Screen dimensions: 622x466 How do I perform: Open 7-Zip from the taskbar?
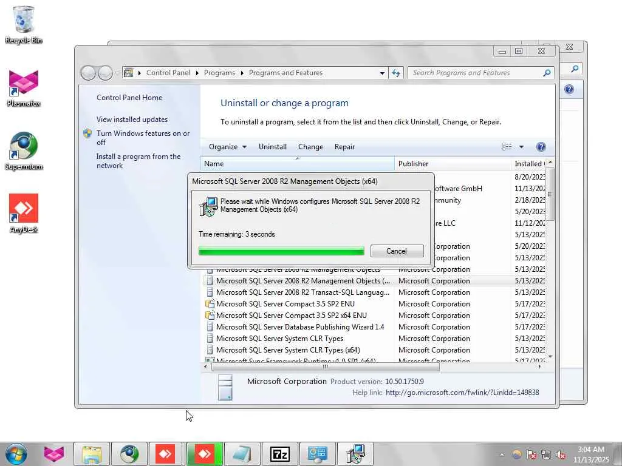click(279, 454)
